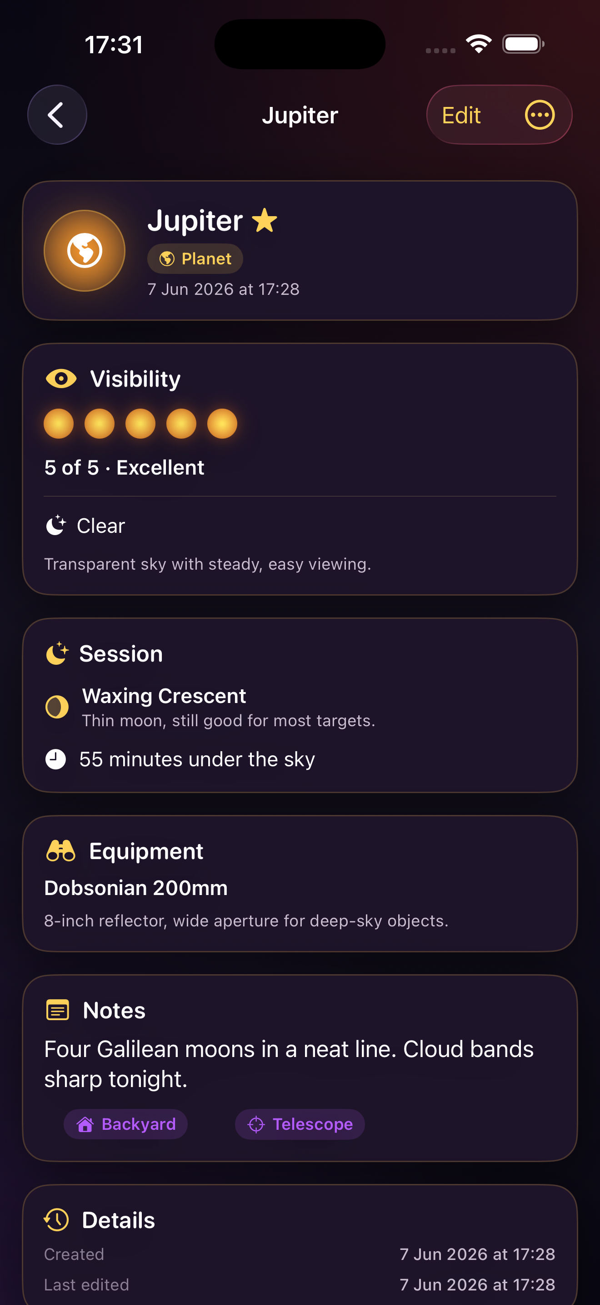Open the more options ellipsis menu
The width and height of the screenshot is (600, 1305).
tap(540, 115)
